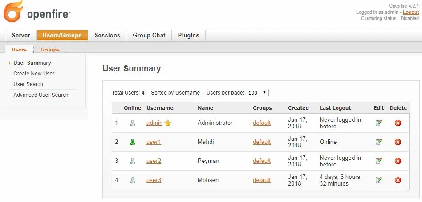The height and width of the screenshot is (202, 422).
Task: Click the star icon beside admin
Action: click(x=168, y=123)
